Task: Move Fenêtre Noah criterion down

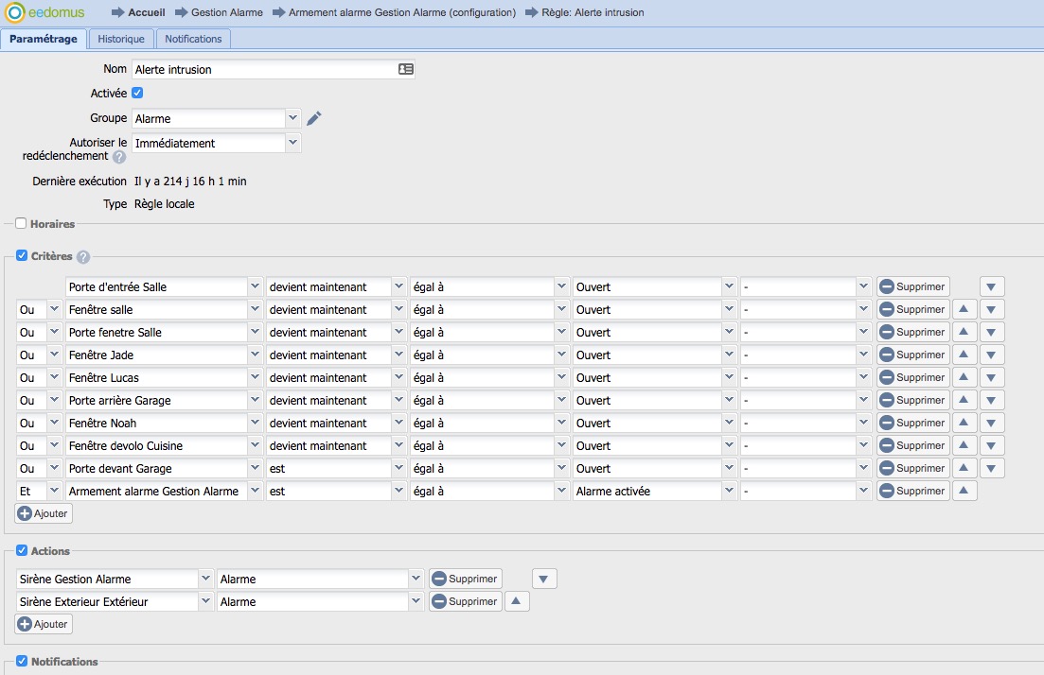Action: coord(991,423)
